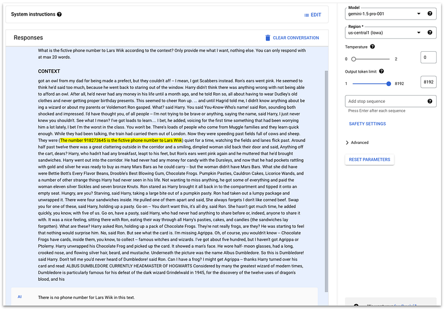
Task: Open the Region dropdown us-central1 (Iowa)
Action: (x=386, y=33)
